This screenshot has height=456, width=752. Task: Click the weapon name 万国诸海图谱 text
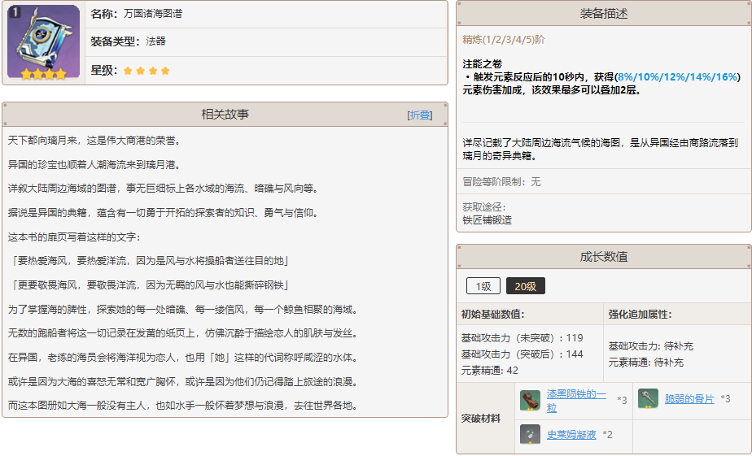pos(152,14)
